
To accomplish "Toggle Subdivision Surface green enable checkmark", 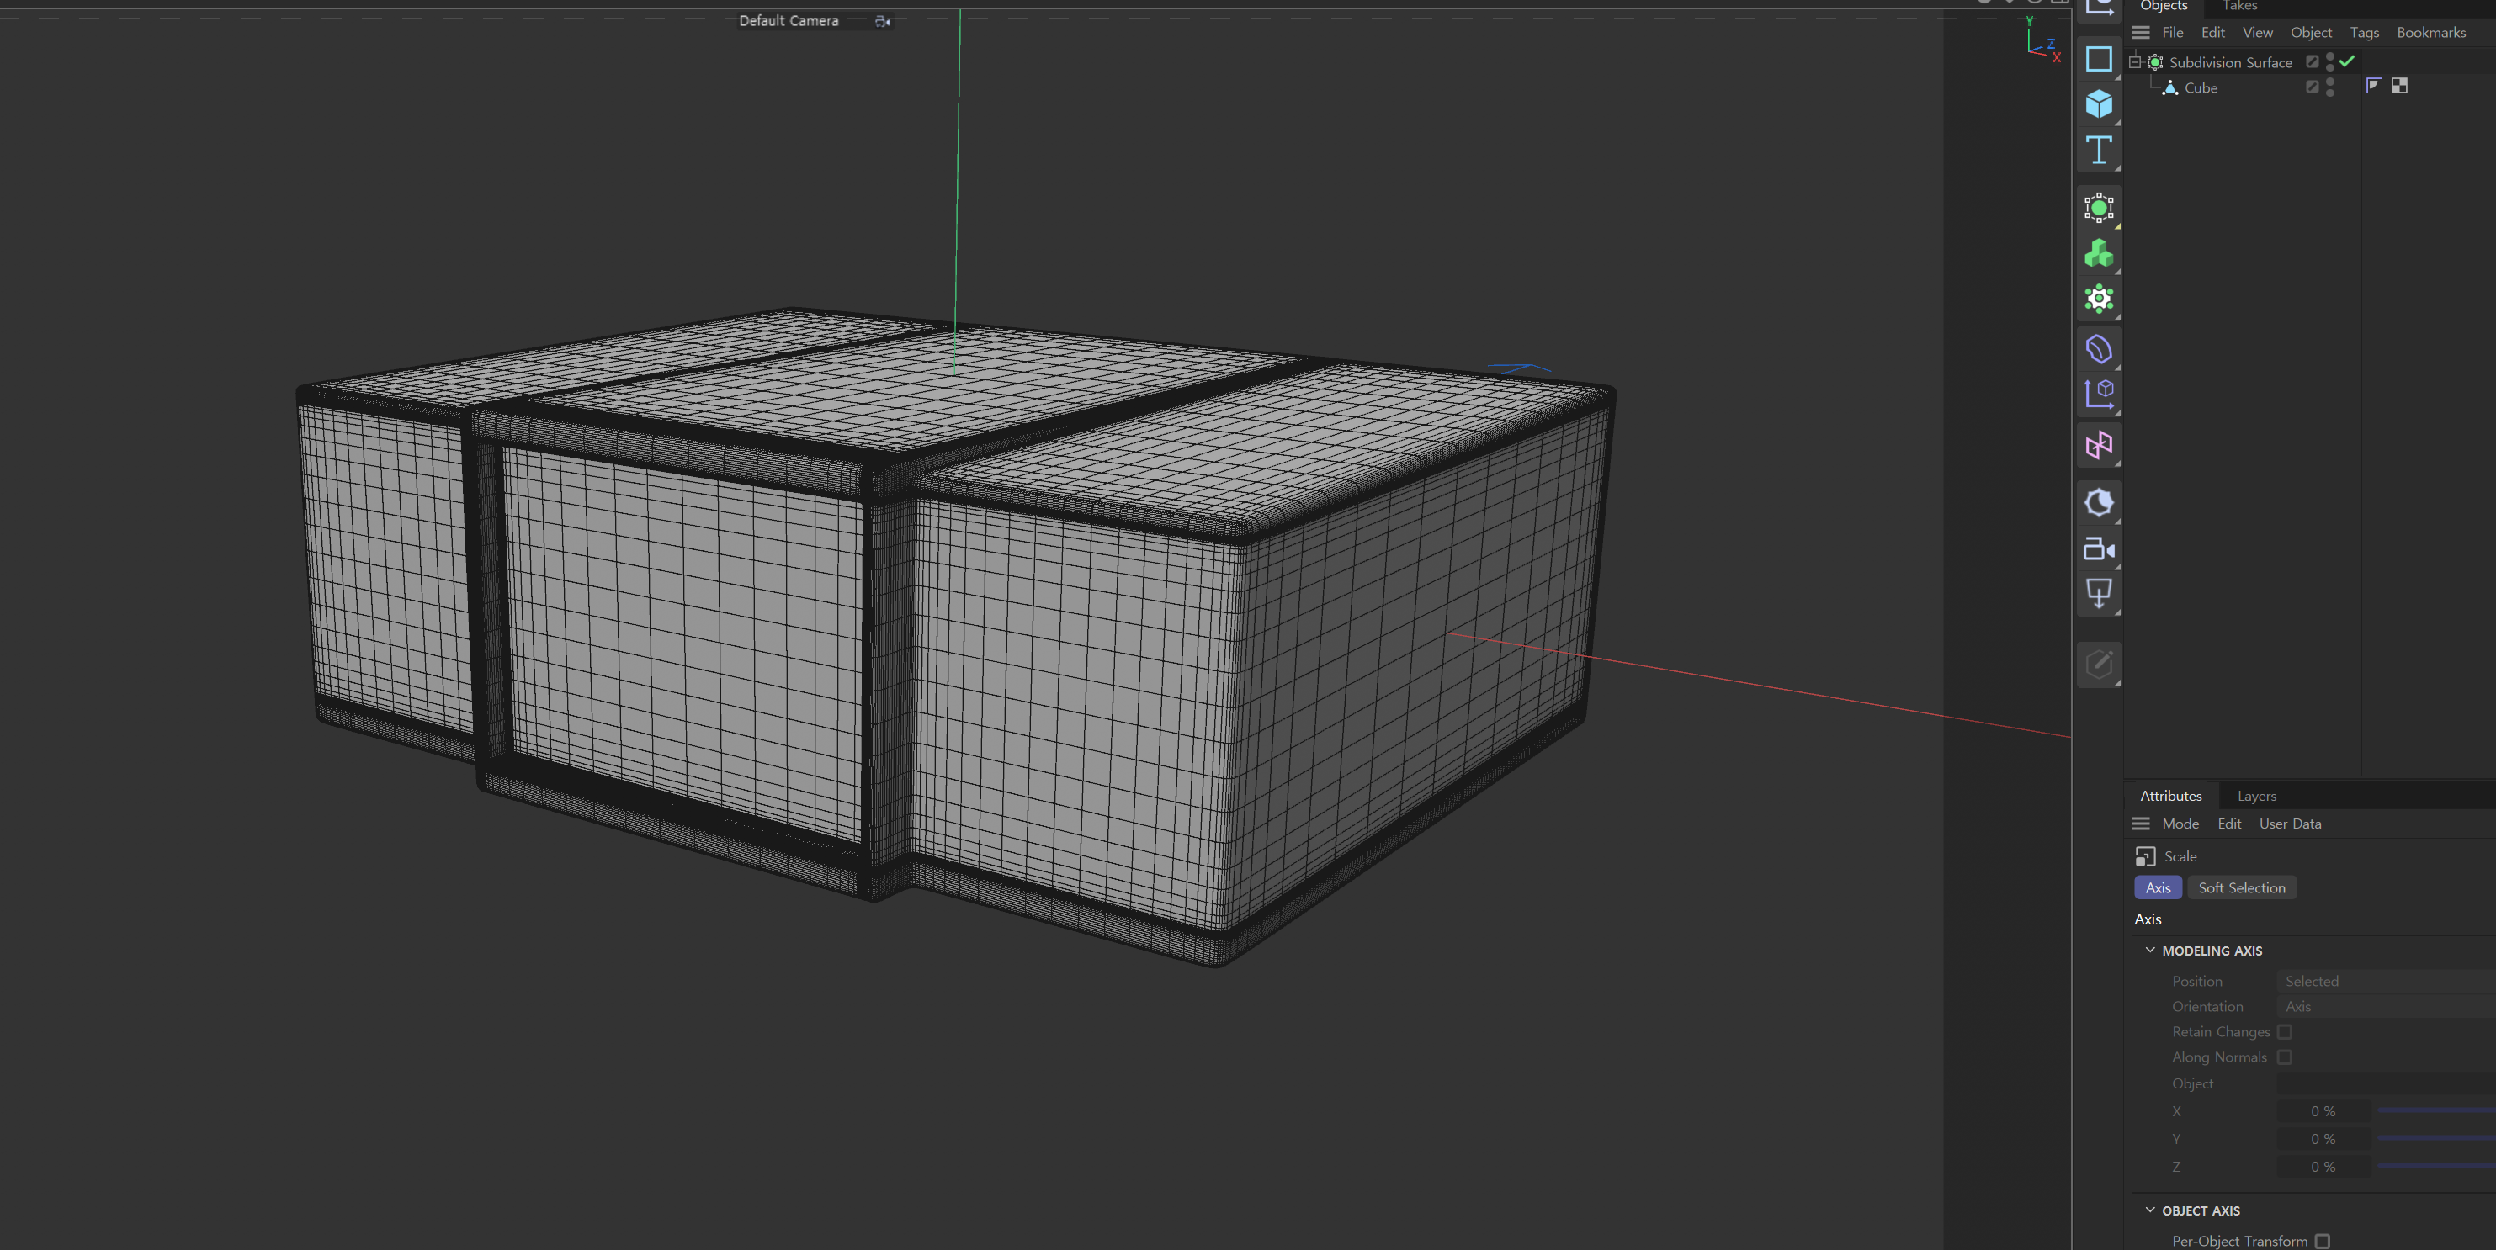I will (2347, 61).
